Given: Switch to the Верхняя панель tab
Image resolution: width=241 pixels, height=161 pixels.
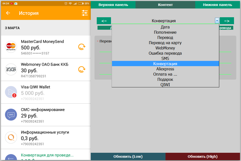Looking at the screenshot, I should (x=113, y=5).
